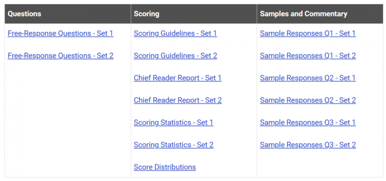This screenshot has width=386, height=181.
Task: Open Sample Responses Q1 - Set 1
Action: coord(308,33)
